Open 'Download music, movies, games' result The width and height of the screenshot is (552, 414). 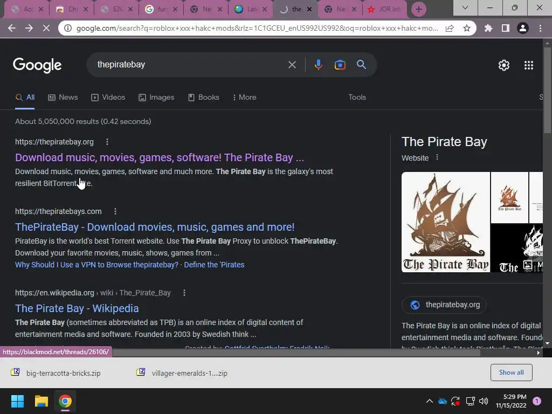tap(159, 157)
